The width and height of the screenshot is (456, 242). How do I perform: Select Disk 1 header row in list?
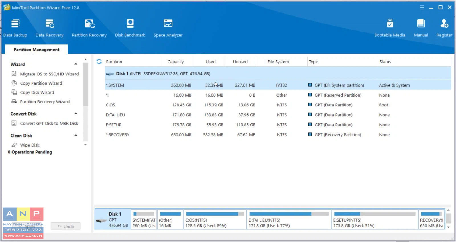coord(278,74)
